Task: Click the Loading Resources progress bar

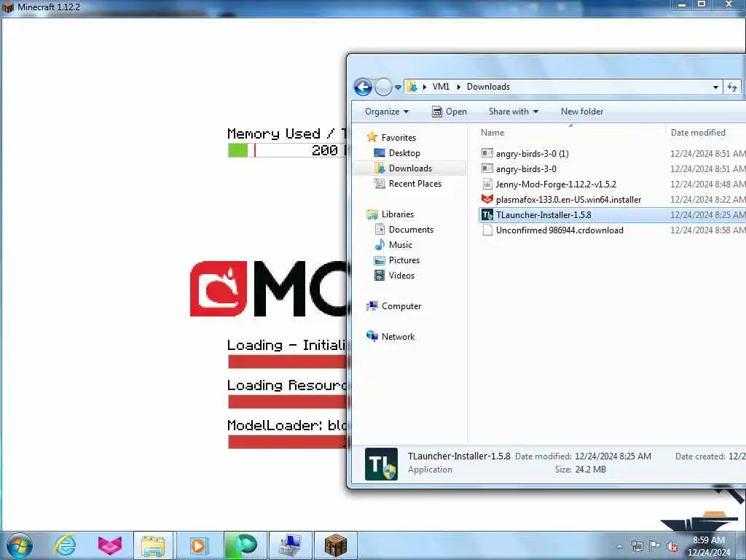Action: pos(287,402)
